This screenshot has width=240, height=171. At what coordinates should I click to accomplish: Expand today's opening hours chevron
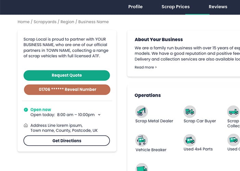tap(99, 115)
